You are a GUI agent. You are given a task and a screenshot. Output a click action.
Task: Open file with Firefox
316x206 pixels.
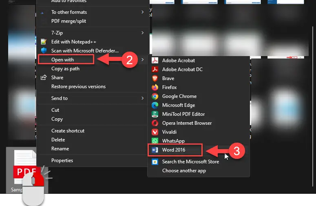click(199, 87)
